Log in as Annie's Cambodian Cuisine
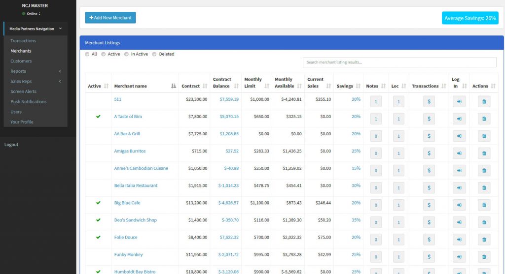The image size is (505, 274). point(459,171)
